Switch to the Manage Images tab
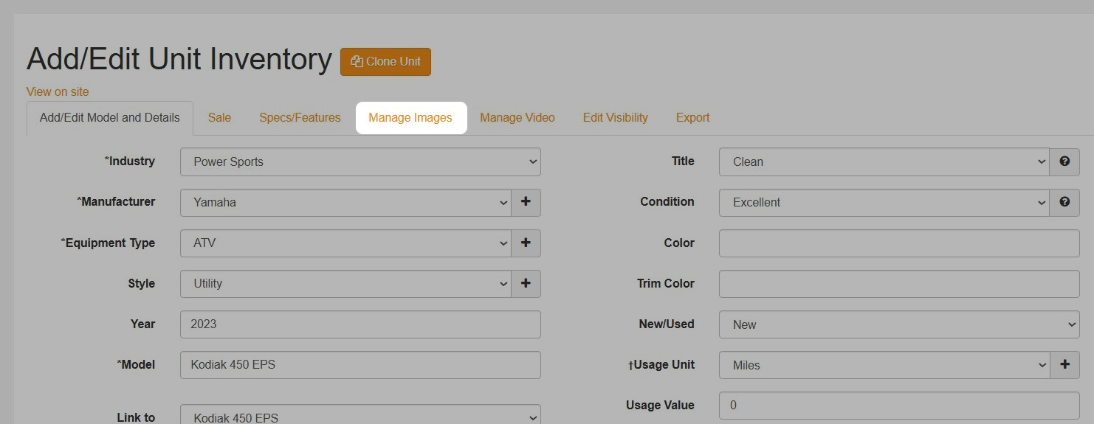Viewport: 1094px width, 424px height. 410,117
